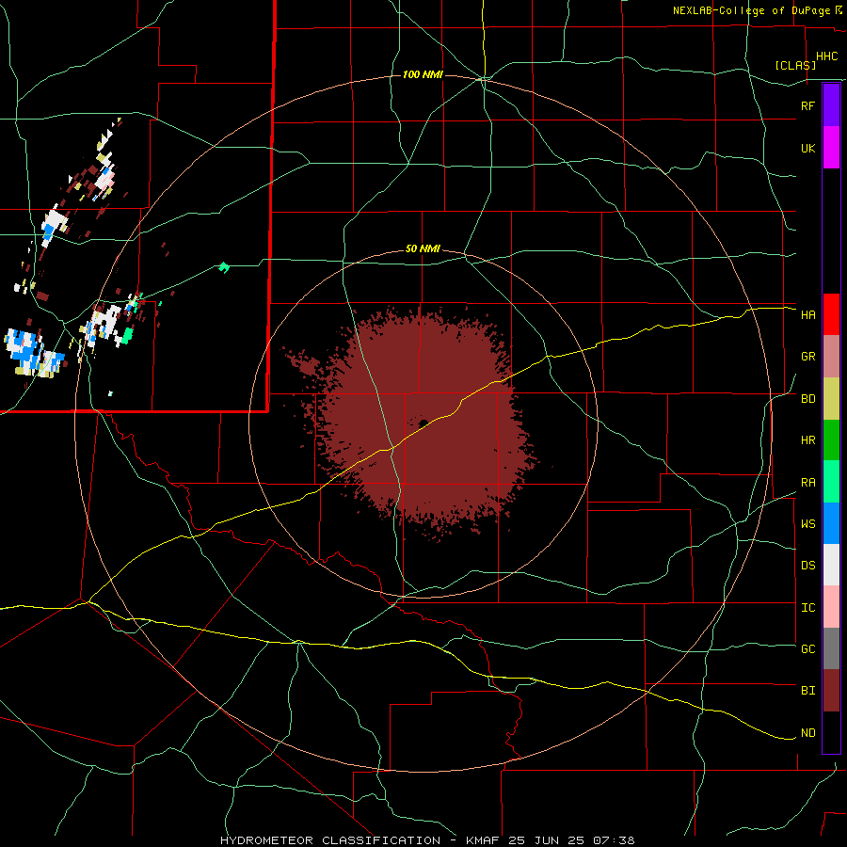Click the 'WS' legend label

point(807,524)
